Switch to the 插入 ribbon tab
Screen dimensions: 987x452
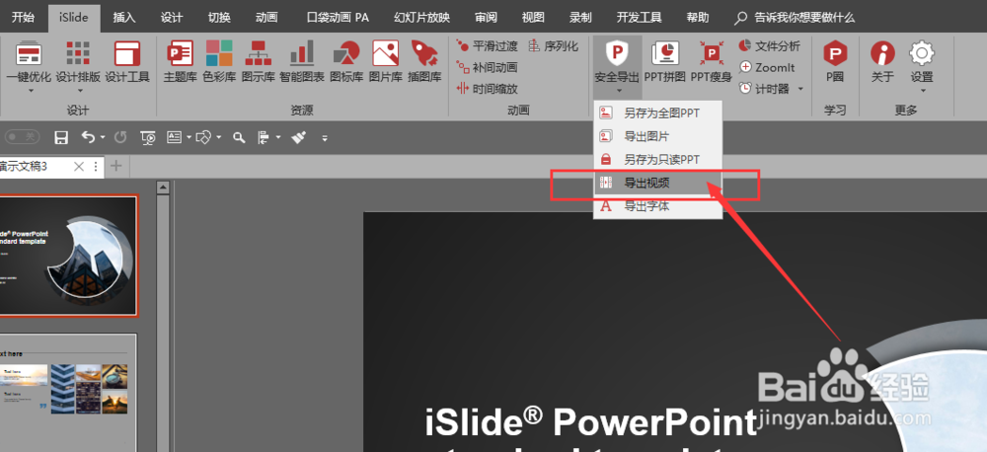124,17
